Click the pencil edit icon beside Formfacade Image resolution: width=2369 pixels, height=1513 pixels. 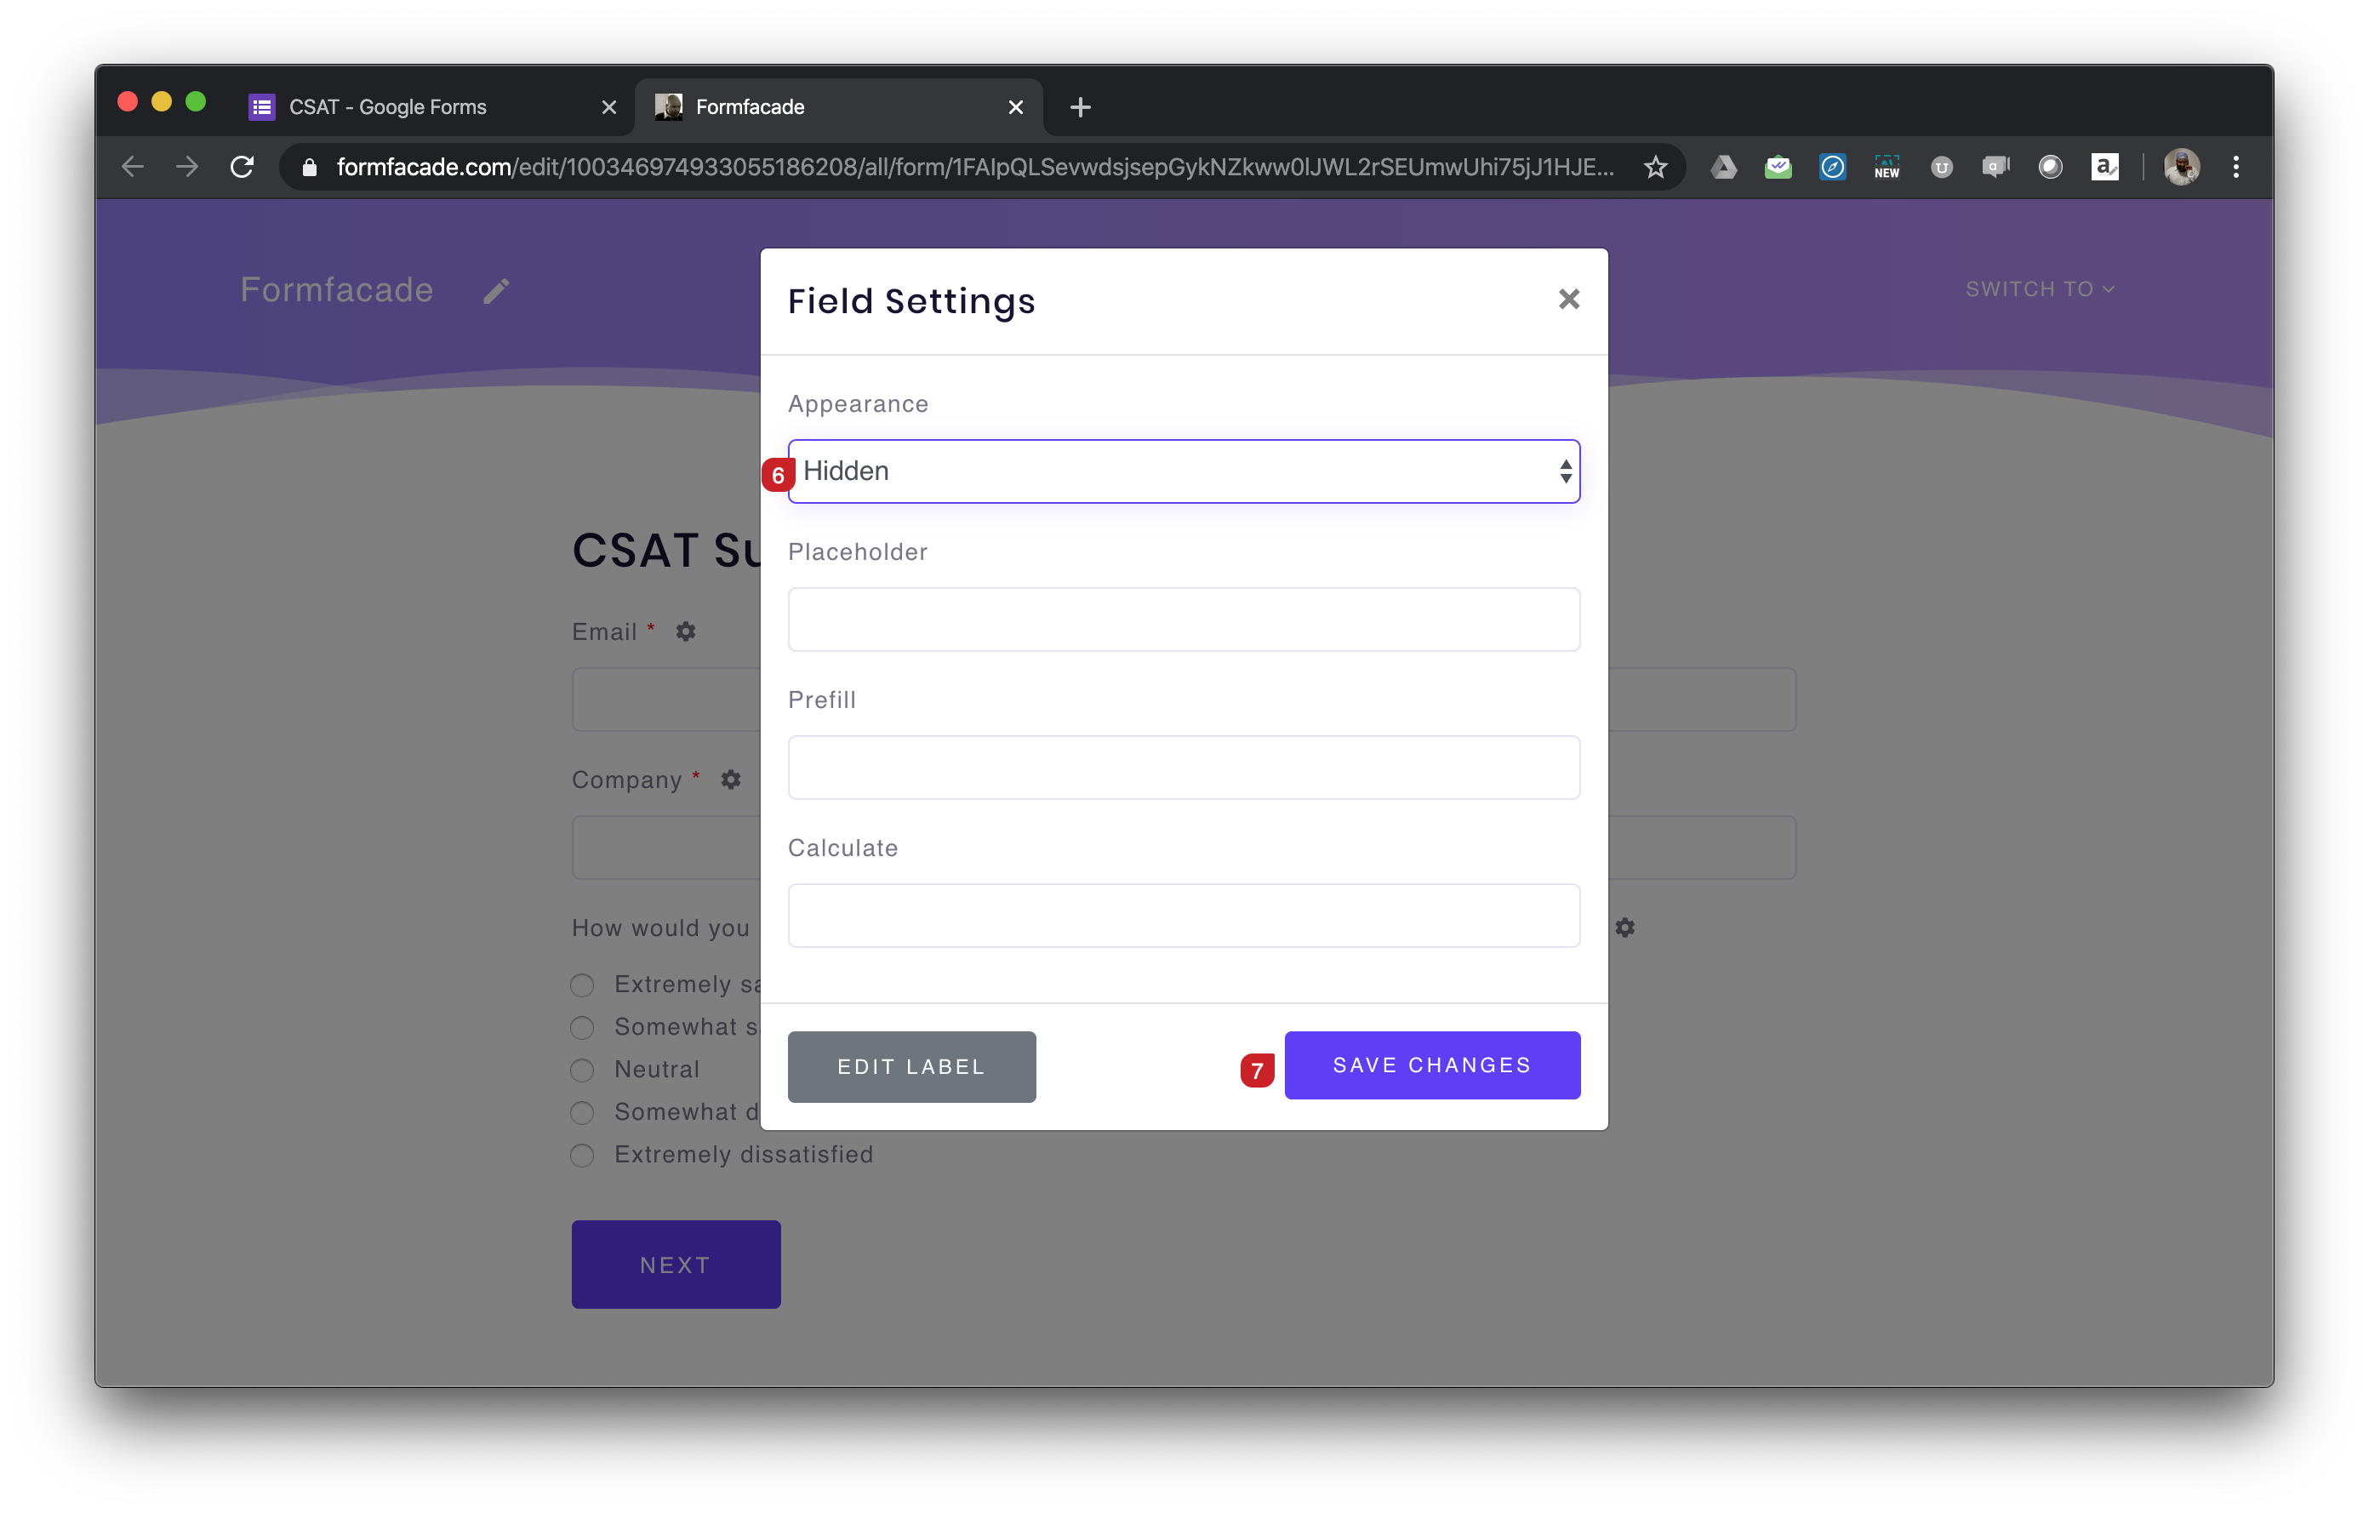pyautogui.click(x=496, y=291)
